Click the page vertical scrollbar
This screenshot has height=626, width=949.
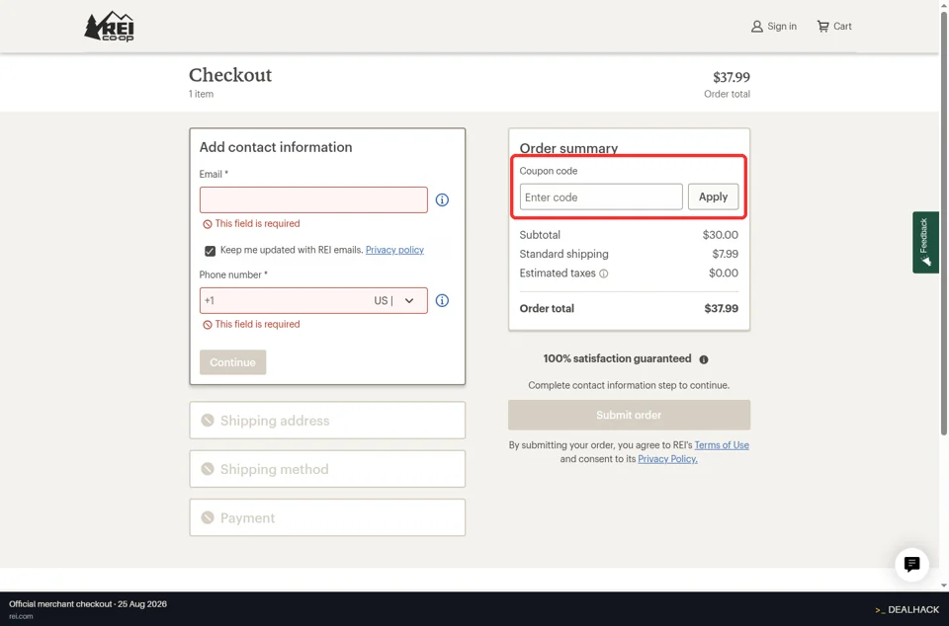(x=943, y=223)
